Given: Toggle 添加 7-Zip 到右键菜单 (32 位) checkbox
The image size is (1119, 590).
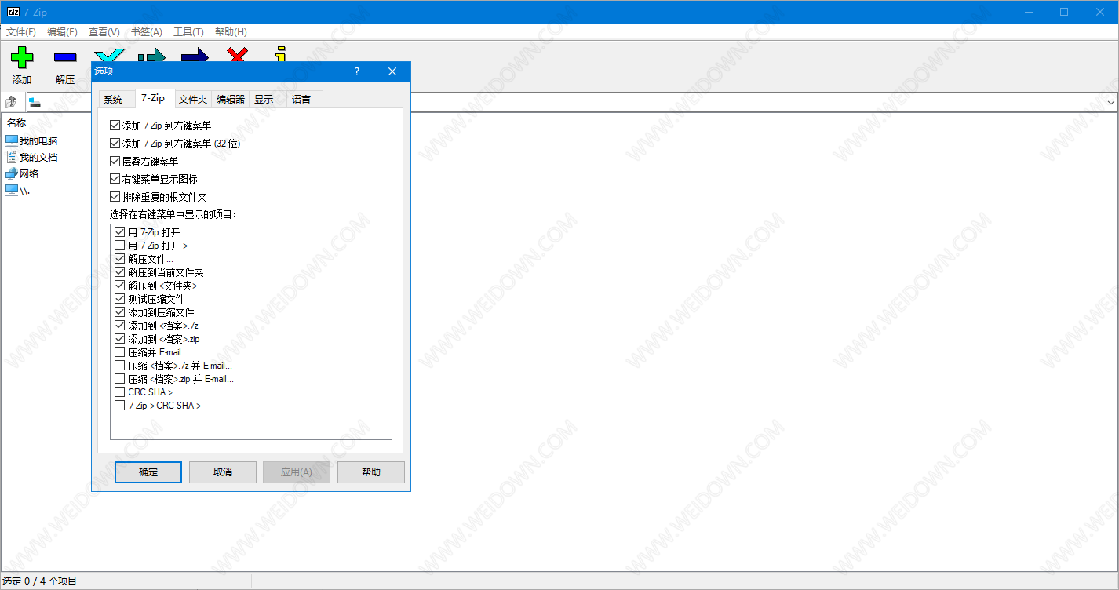Looking at the screenshot, I should (115, 144).
